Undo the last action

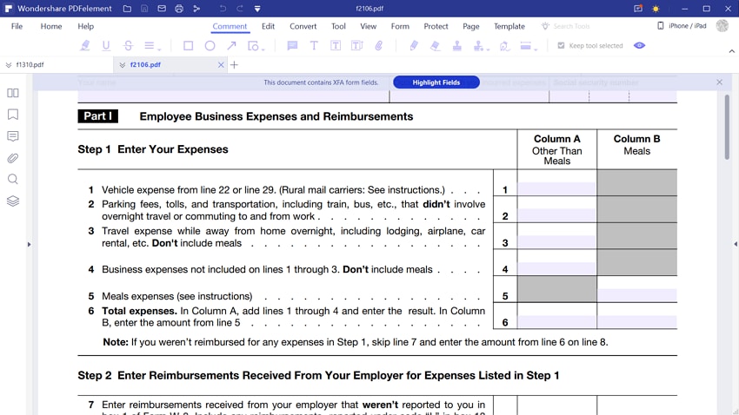[223, 9]
